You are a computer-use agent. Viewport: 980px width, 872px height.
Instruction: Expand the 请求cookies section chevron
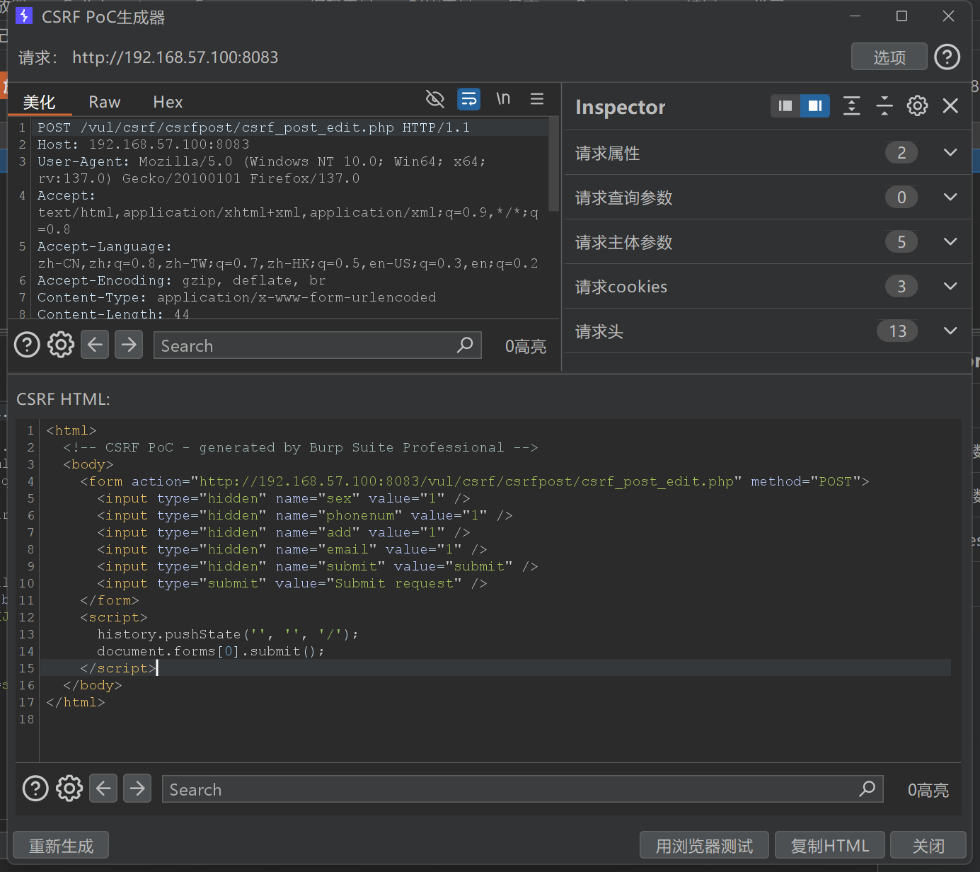pyautogui.click(x=950, y=287)
